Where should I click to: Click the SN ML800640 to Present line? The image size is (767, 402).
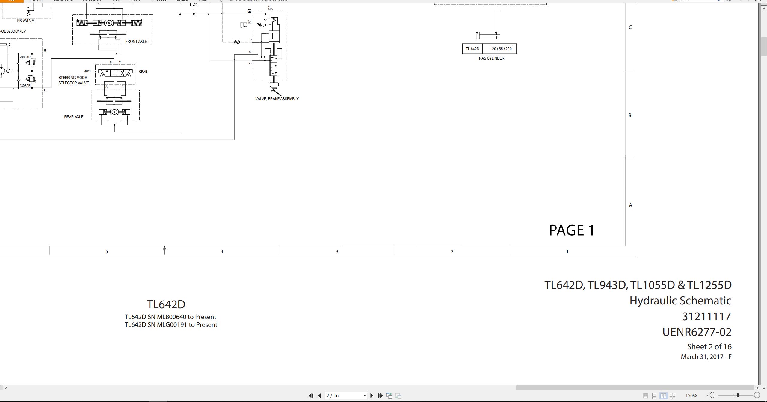coord(170,317)
